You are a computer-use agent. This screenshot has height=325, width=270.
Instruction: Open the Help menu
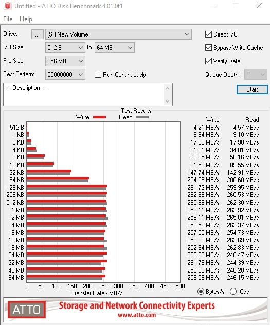[x=26, y=19]
